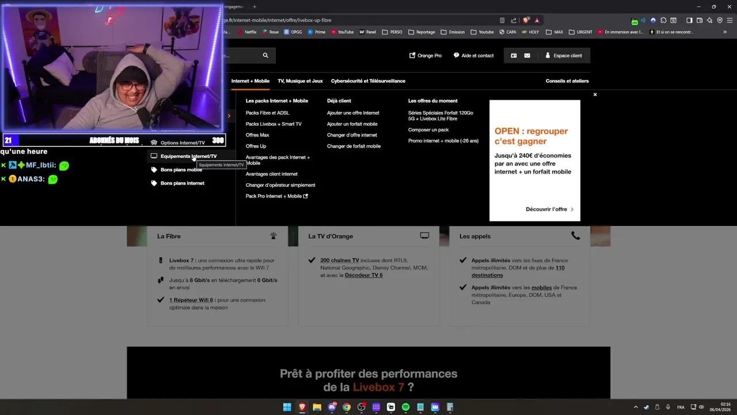This screenshot has height=415, width=737.
Task: Click Packs Fibre et ADSL link
Action: [267, 113]
